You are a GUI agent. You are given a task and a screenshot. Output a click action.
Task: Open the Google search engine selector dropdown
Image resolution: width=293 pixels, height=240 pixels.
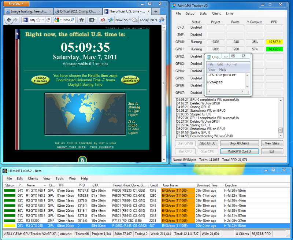[59, 20]
